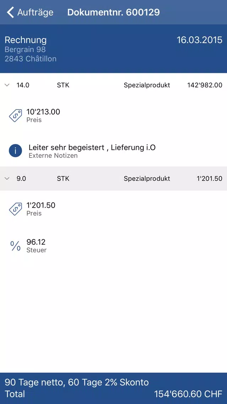Tap the invoice date 16.03.2015
Viewport: 227px width, 404px height.
pos(199,40)
